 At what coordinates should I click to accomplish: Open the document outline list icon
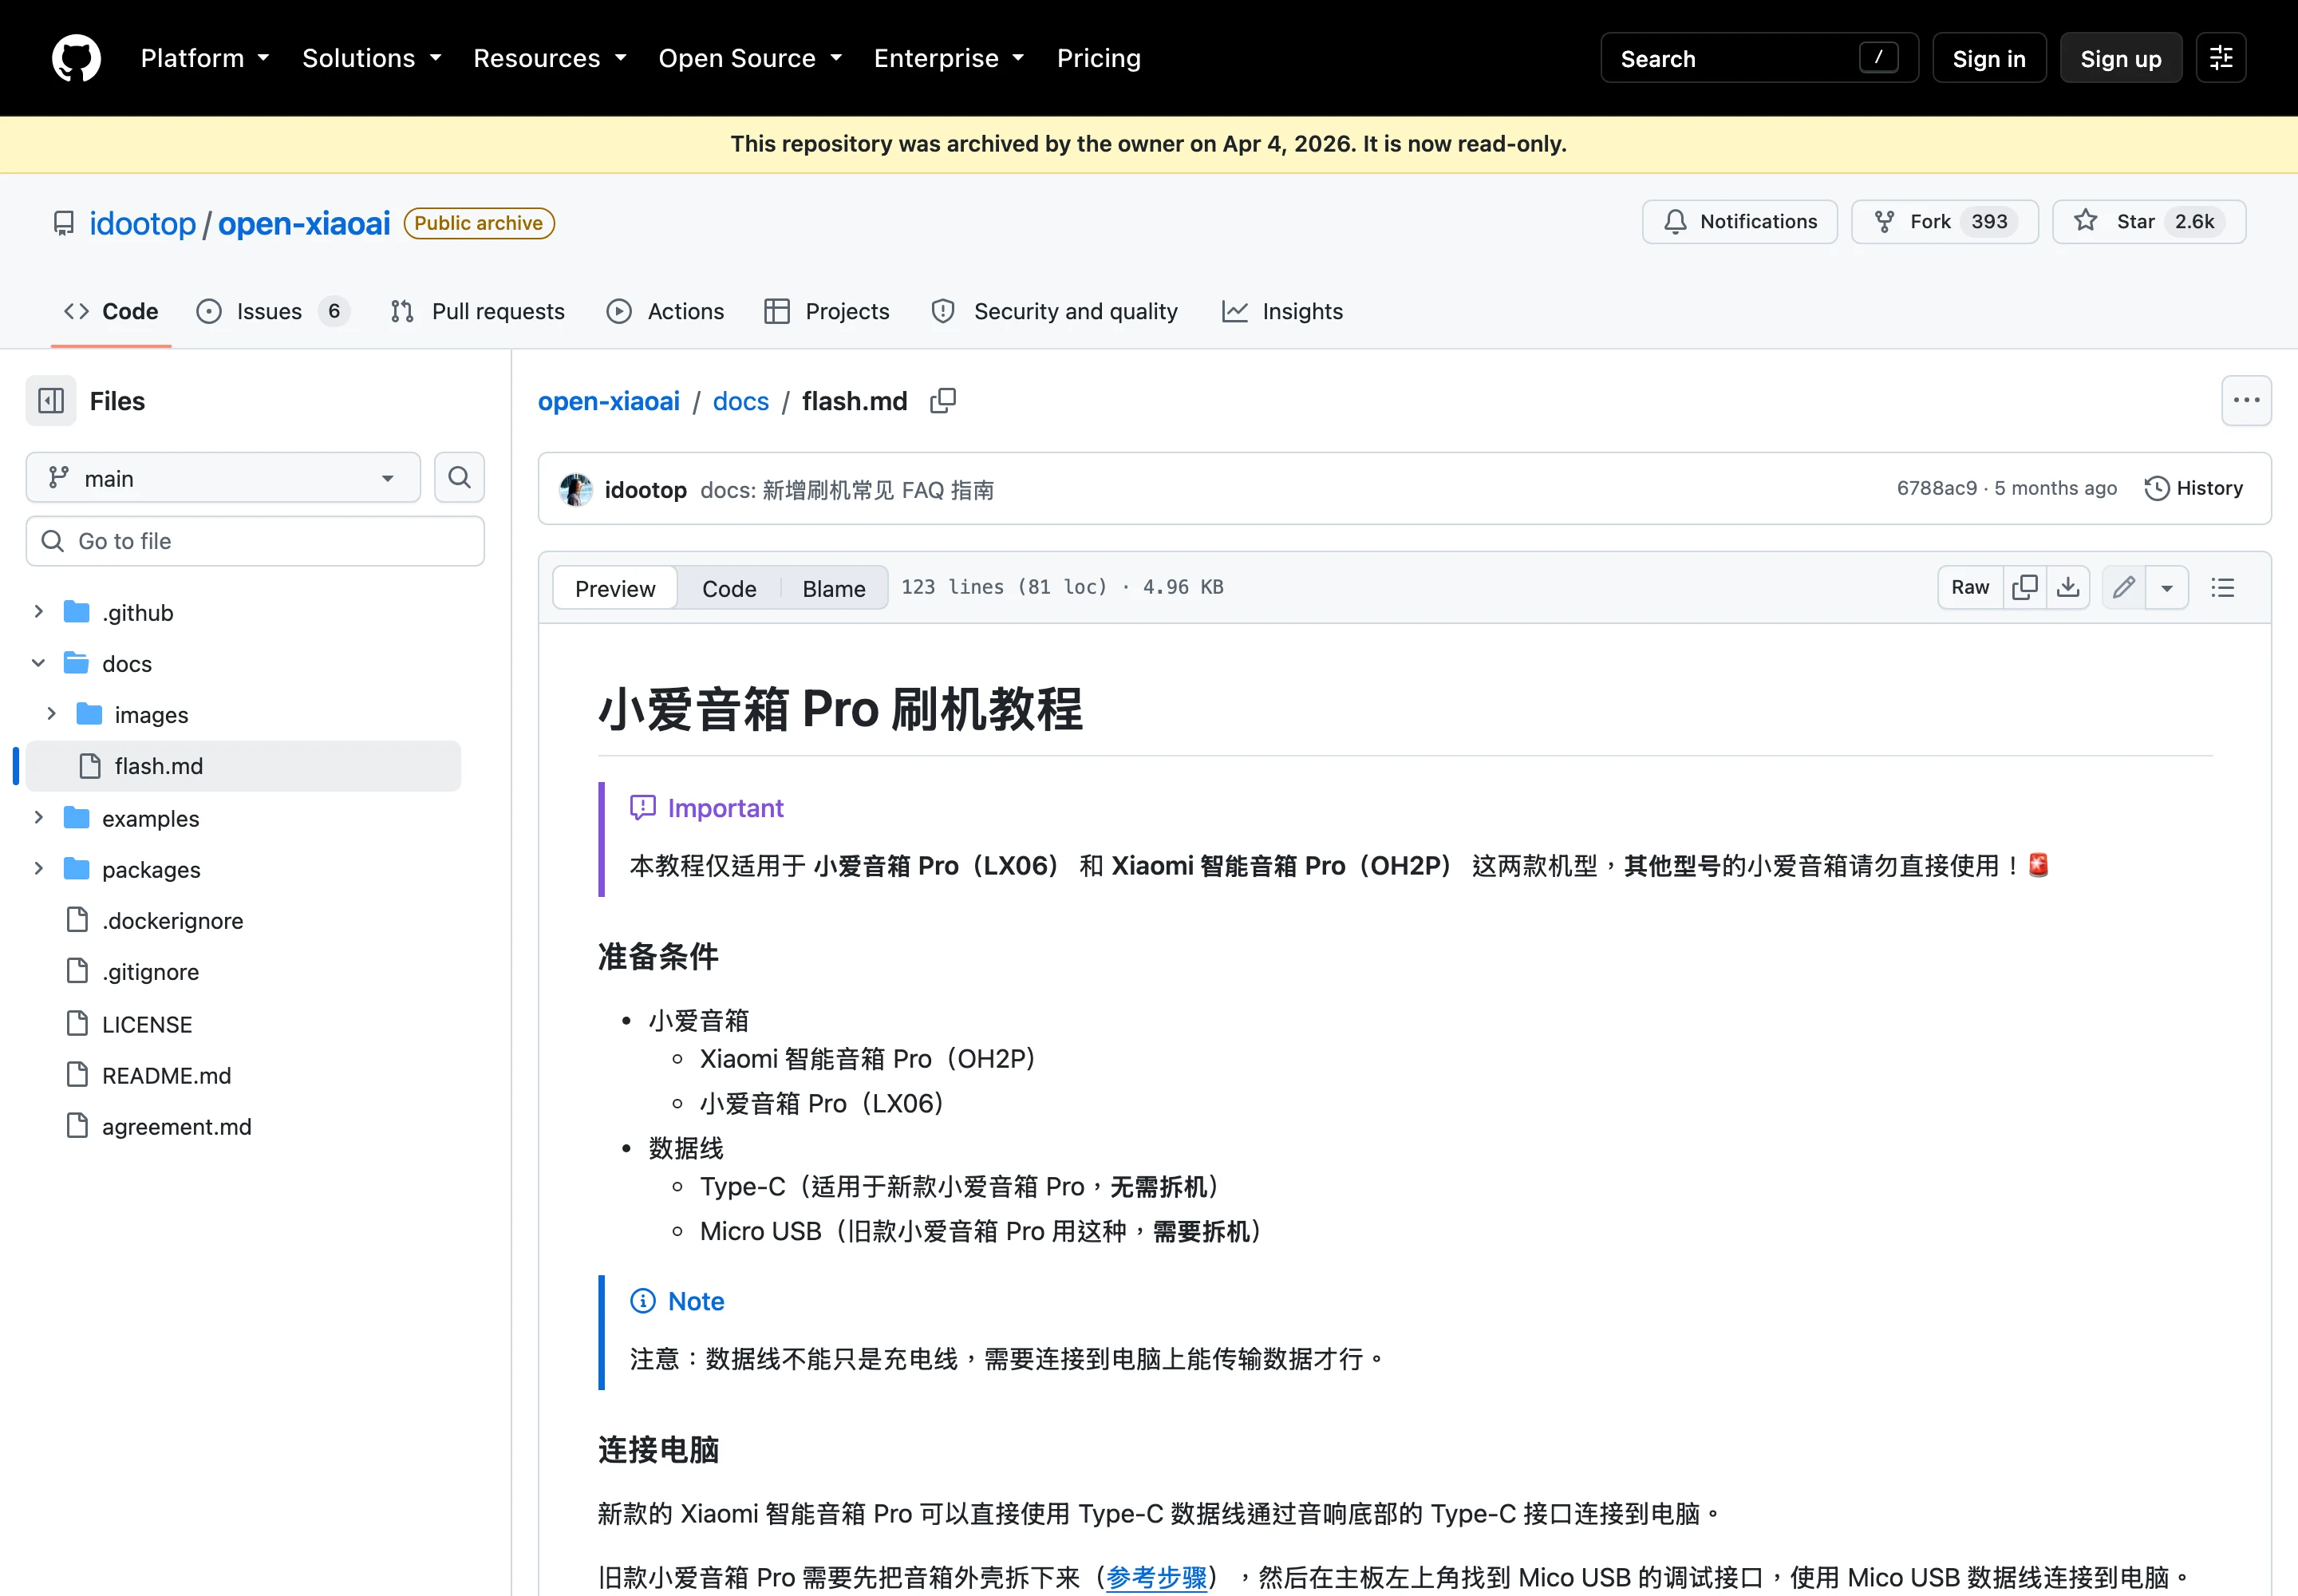(x=2222, y=587)
